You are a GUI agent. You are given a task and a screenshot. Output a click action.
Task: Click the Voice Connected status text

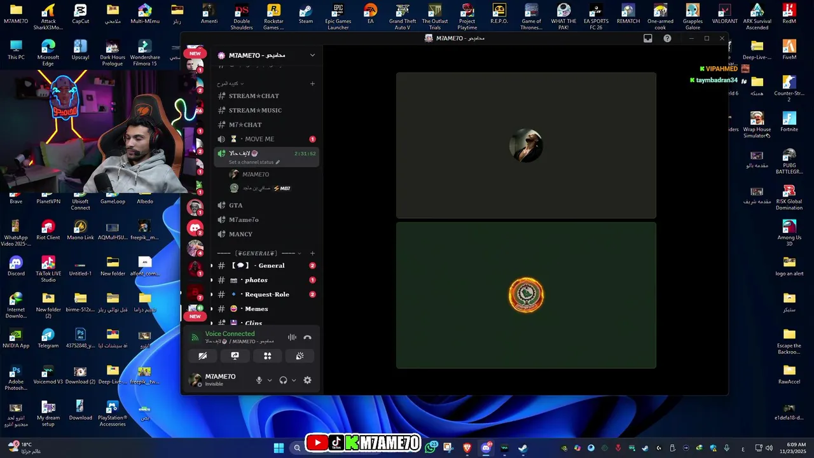230,334
